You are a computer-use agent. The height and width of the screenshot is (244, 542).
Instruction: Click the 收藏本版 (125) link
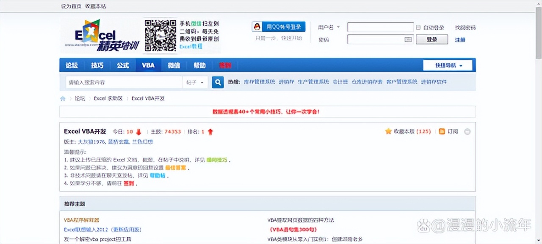(412, 131)
